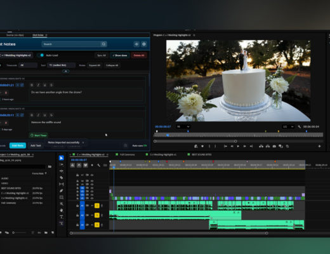This screenshot has height=254, width=330.
Task: Click the Lift button in Program monitor
Action: pyautogui.click(x=261, y=146)
